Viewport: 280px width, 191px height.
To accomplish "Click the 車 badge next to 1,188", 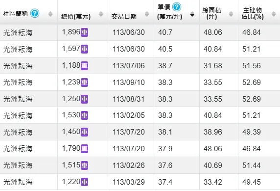I will (84, 66).
